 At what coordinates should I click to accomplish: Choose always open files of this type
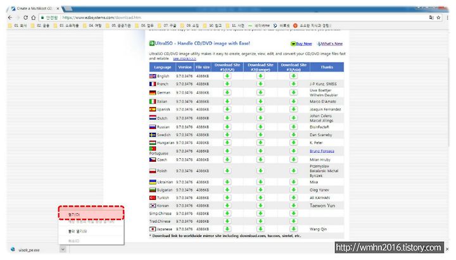91,221
